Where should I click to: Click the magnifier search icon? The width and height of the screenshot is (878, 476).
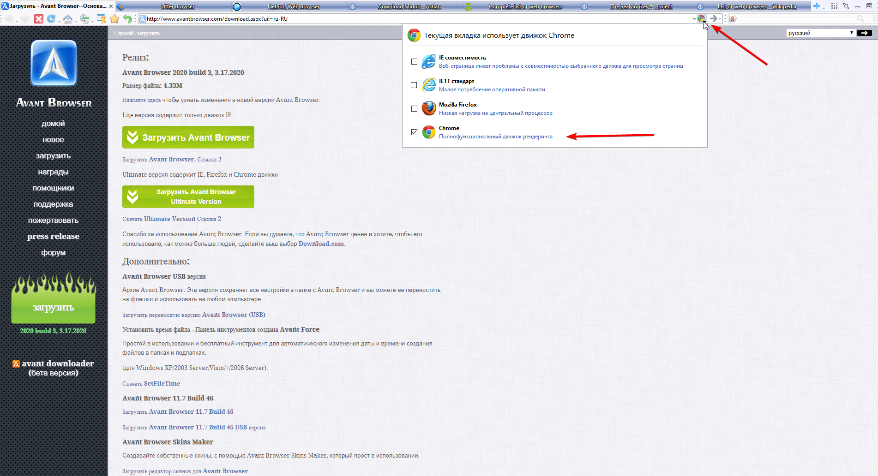tap(860, 19)
